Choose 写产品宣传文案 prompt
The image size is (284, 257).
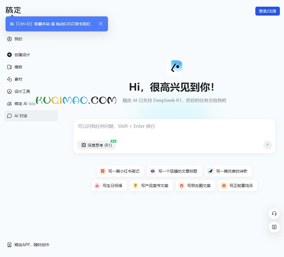(x=151, y=185)
